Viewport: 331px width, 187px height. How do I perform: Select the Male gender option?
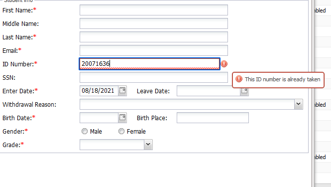(85, 131)
